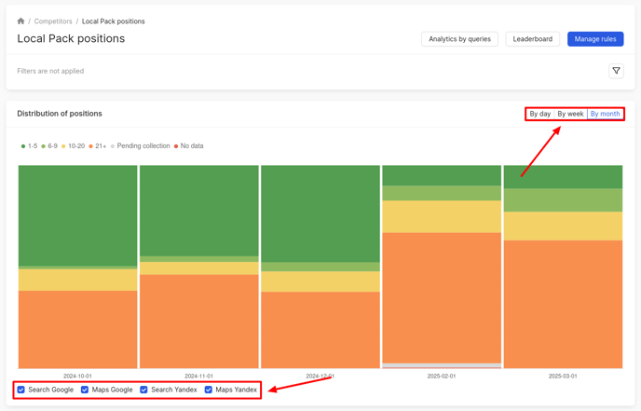
Task: Switch chart to By day
Action: pos(539,114)
